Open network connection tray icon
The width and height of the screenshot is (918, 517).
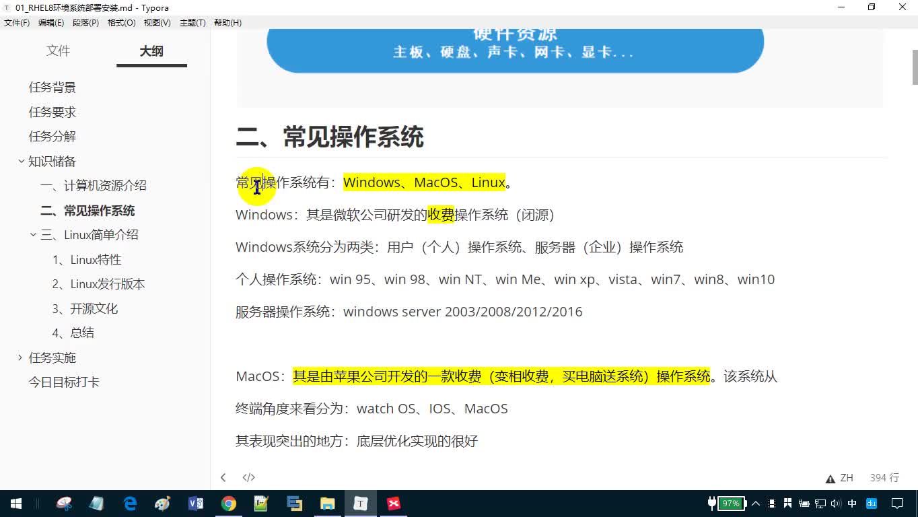(x=820, y=503)
